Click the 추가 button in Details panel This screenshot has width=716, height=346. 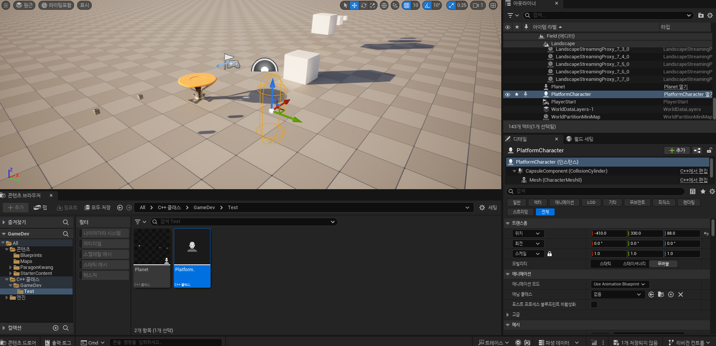click(677, 150)
